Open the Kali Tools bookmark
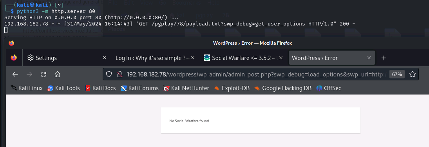Image resolution: width=429 pixels, height=147 pixels. 63,88
